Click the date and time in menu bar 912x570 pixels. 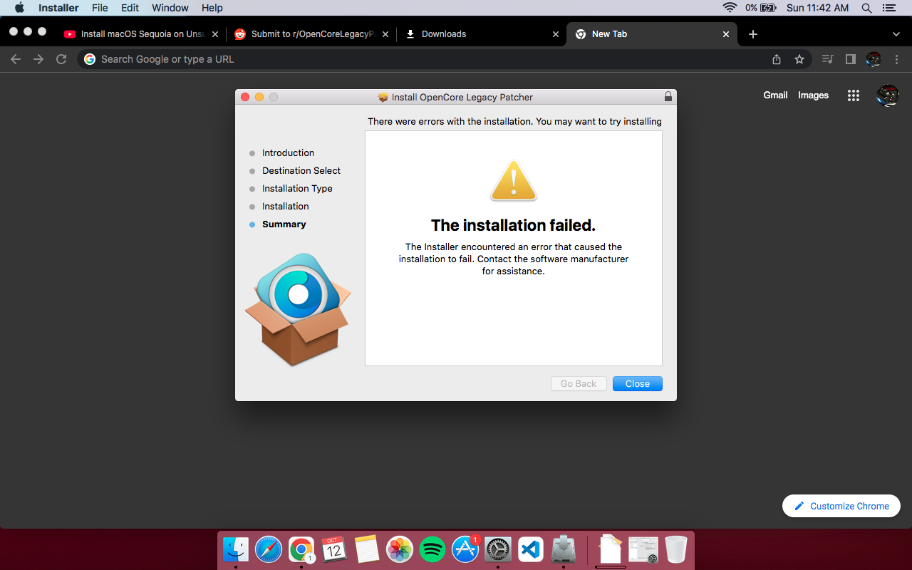click(817, 8)
